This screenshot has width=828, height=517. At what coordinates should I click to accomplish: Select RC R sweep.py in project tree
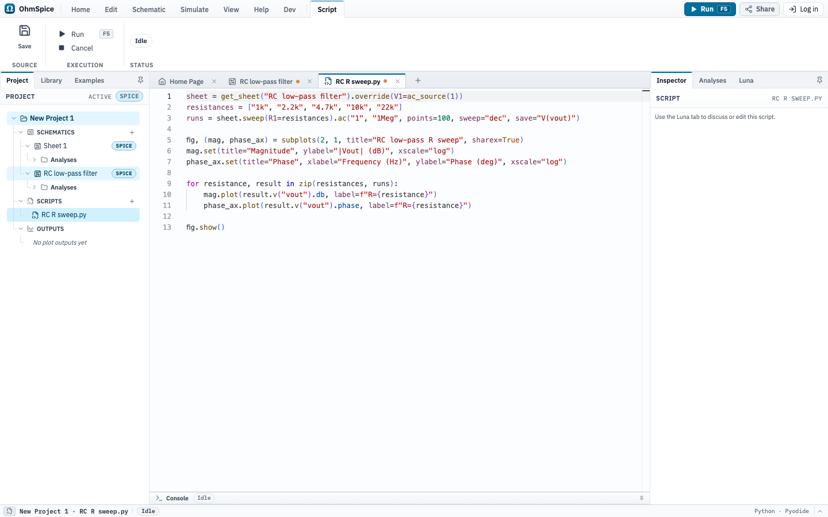(73, 215)
